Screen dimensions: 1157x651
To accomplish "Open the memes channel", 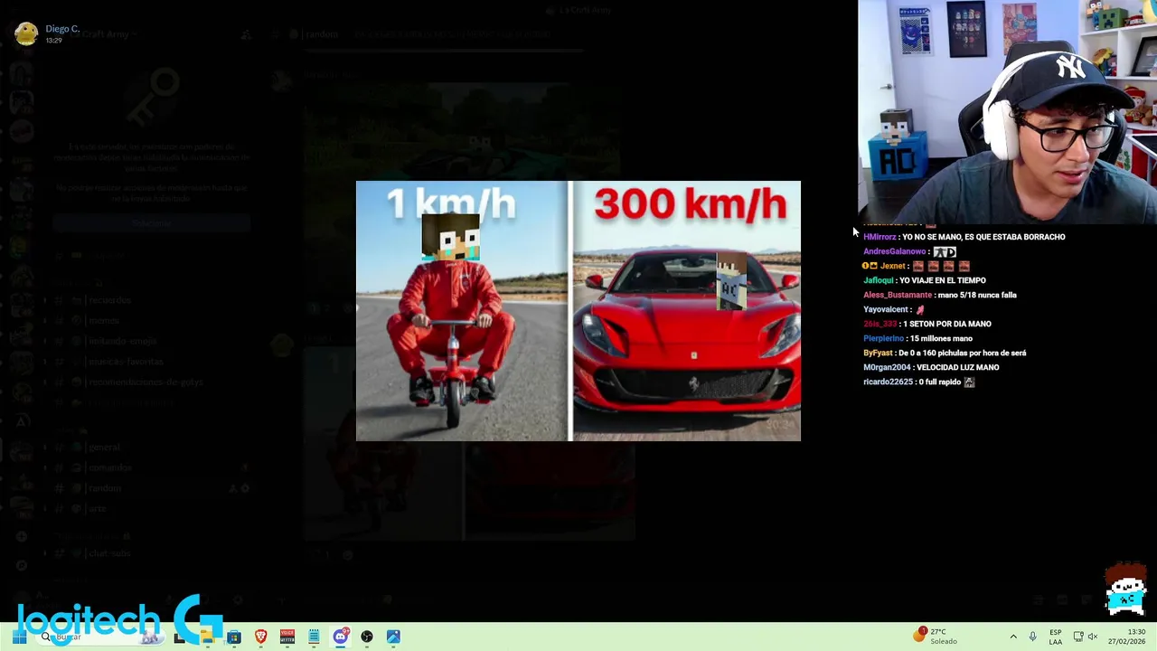I will pos(105,320).
